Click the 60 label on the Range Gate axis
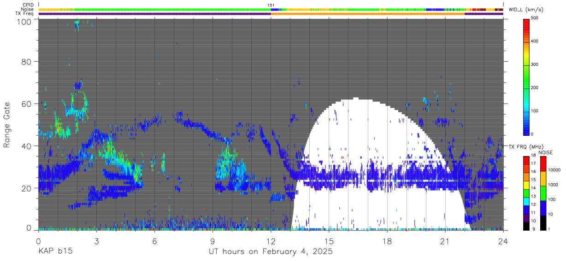 tap(26, 104)
